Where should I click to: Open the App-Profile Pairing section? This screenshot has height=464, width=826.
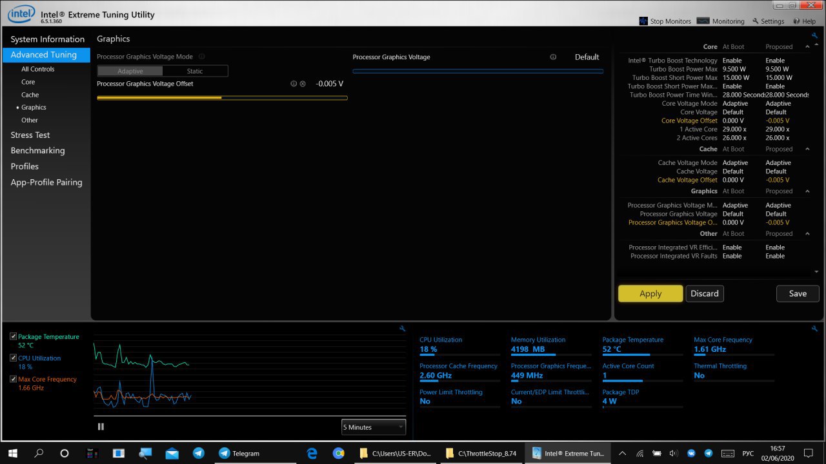[46, 182]
